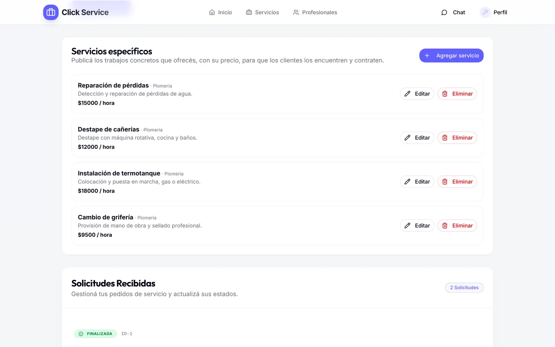
Task: Click the Instalación de termotanque title
Action: (x=119, y=173)
